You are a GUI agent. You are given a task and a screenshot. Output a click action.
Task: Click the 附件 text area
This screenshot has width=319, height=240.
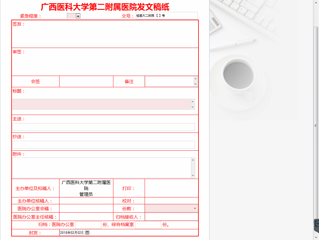click(102, 168)
